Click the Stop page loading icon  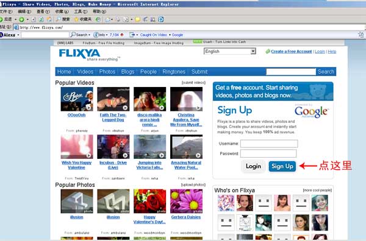[x=34, y=19]
